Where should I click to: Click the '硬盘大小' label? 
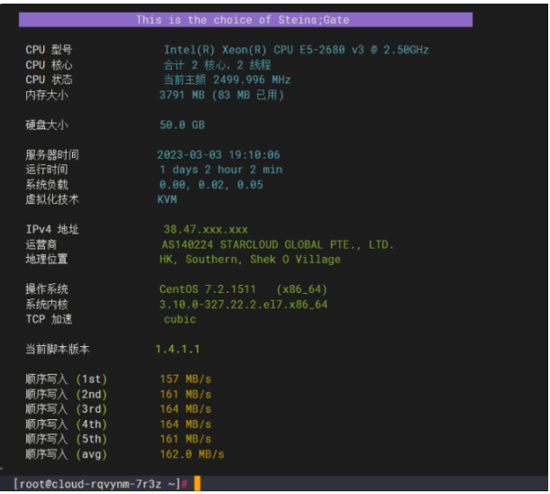point(47,124)
